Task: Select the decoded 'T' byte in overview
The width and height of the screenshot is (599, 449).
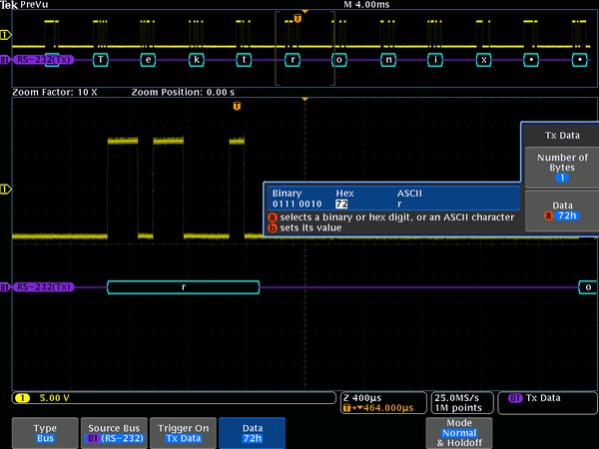Action: pyautogui.click(x=99, y=60)
